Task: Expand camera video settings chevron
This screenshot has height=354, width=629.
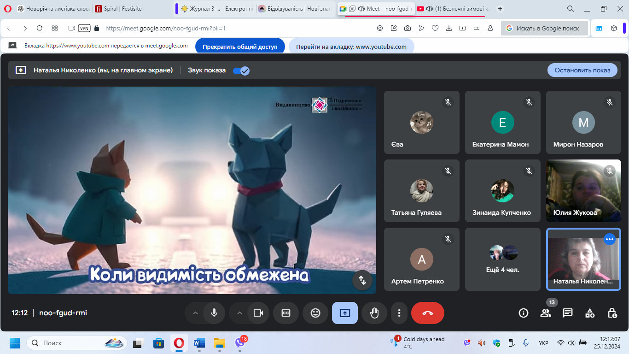Action: [x=239, y=313]
